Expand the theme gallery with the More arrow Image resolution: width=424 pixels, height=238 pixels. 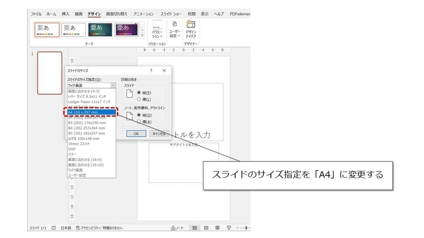(x=143, y=35)
